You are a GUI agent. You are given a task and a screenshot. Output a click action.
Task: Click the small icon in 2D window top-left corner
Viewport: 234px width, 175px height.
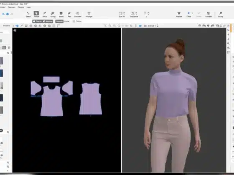(15, 30)
